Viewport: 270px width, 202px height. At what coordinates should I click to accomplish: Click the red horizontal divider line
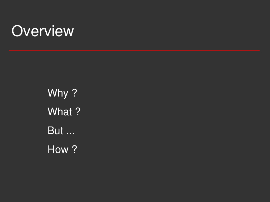click(134, 50)
